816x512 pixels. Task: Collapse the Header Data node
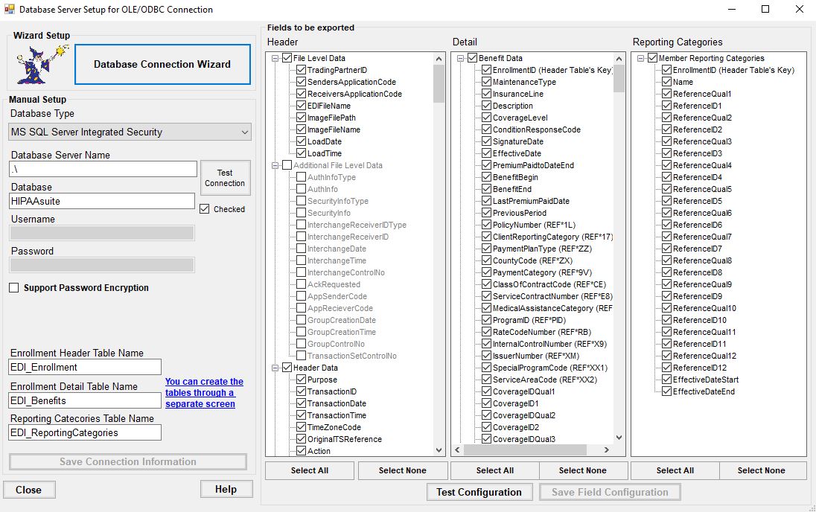(275, 368)
